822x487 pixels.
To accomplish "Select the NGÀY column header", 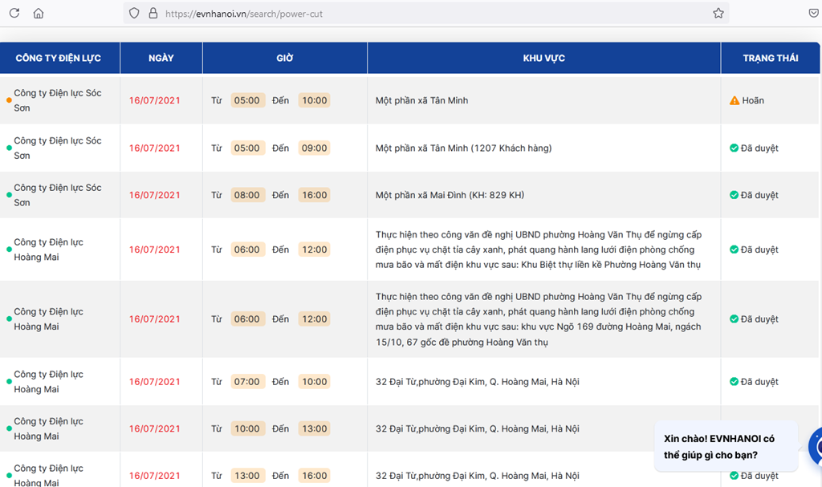I will tap(161, 59).
